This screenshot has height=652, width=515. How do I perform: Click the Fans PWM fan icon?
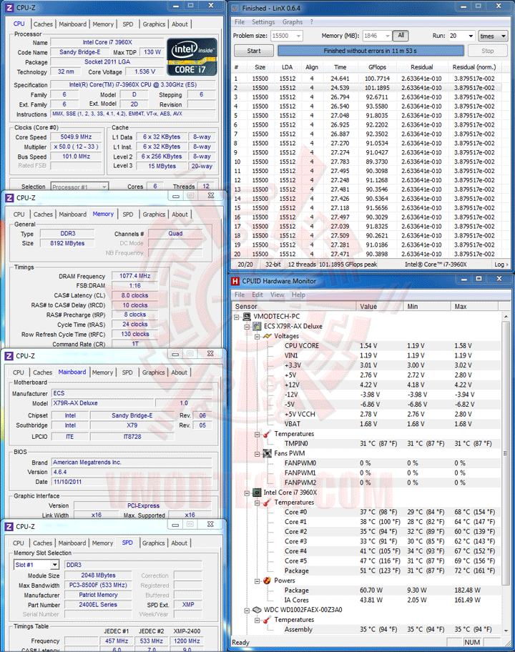267,453
